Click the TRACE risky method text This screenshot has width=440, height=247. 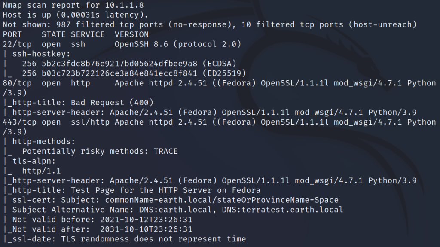coord(165,151)
